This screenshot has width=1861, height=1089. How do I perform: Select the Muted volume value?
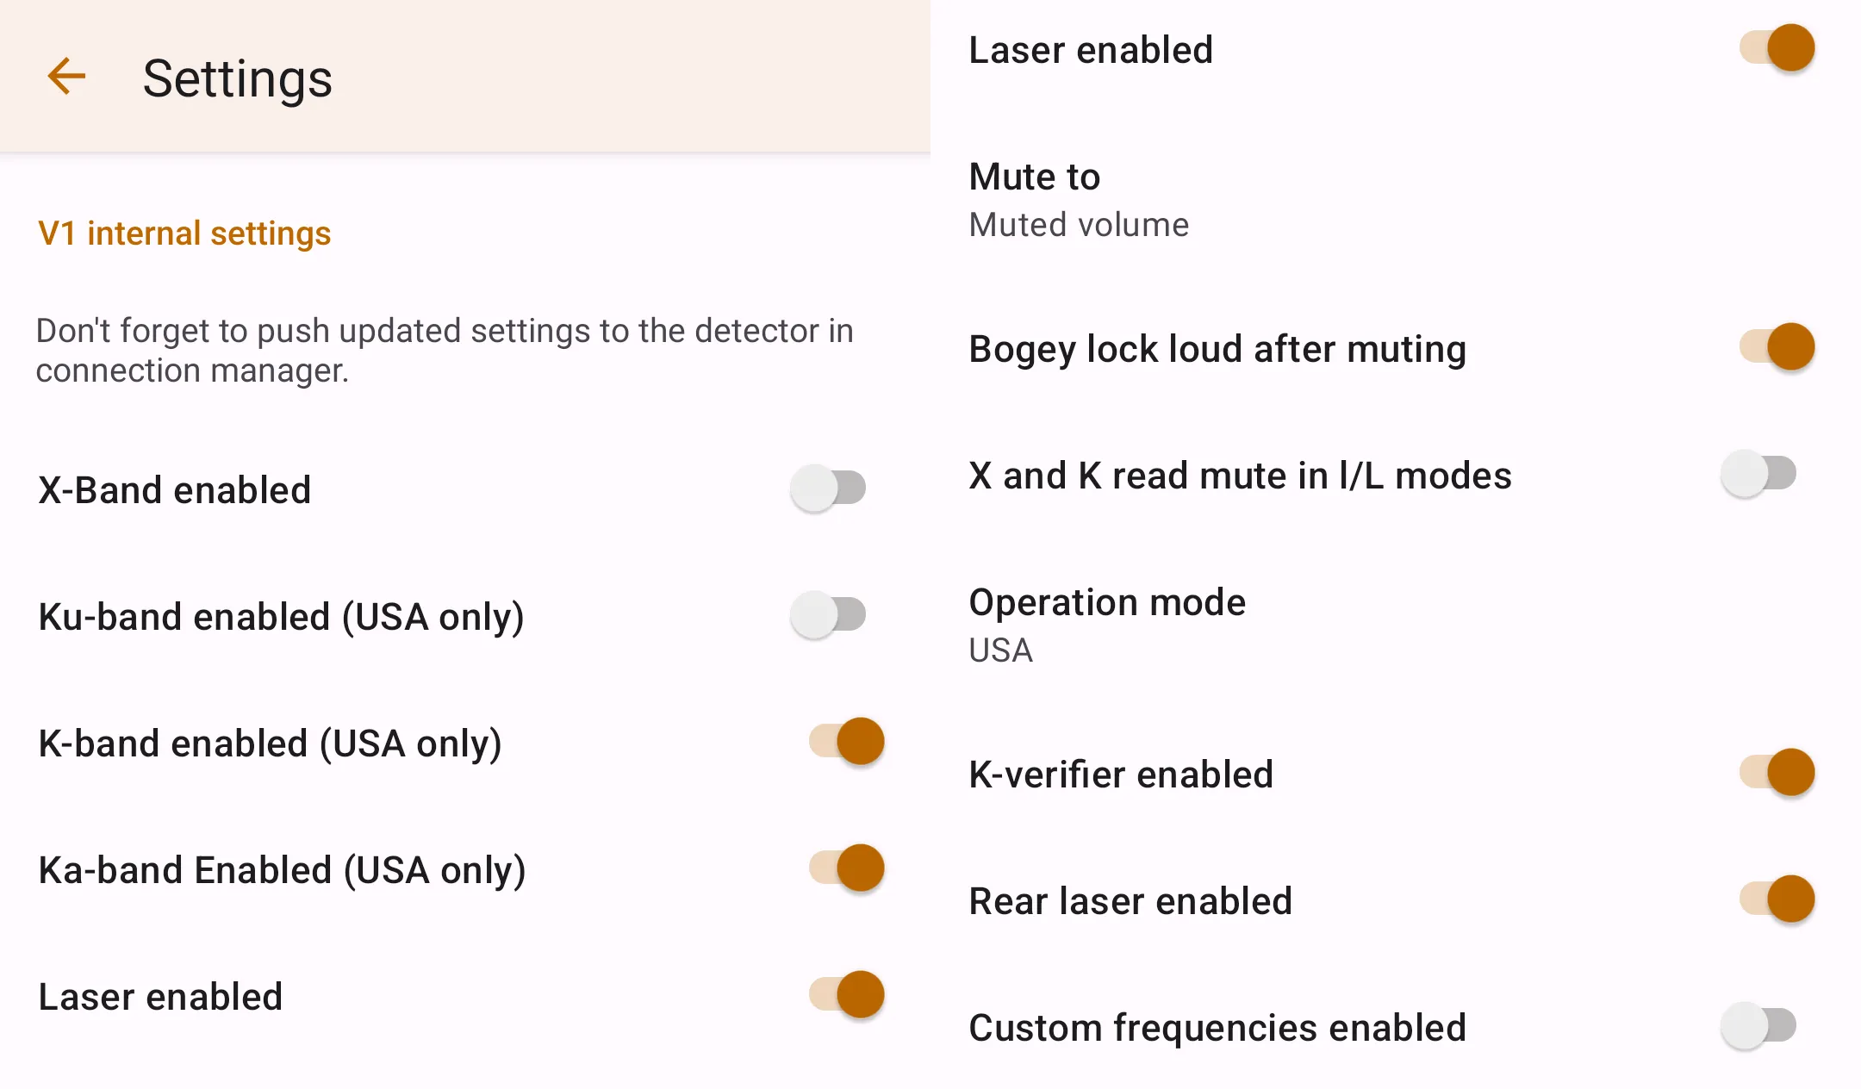[1079, 225]
